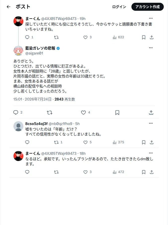Go back using the arrow beside ポスト
This screenshot has width=168, height=225.
(8, 7)
